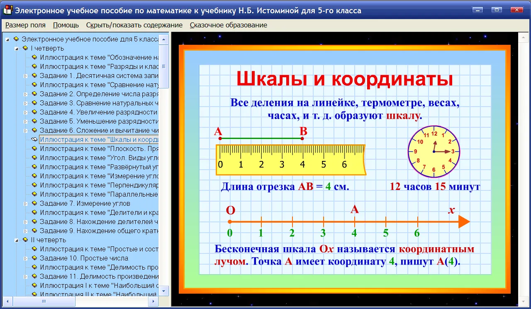Click book icon of 'Задание 10. Простые числа'
This screenshot has height=309, width=531.
point(34,258)
